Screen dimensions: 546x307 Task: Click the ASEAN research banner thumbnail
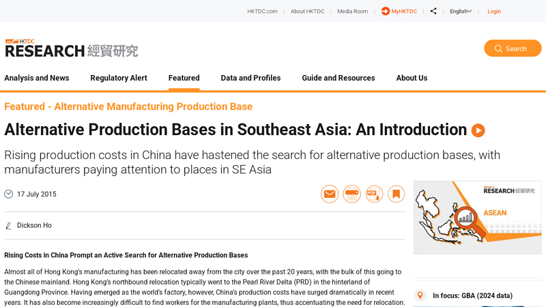point(477,218)
